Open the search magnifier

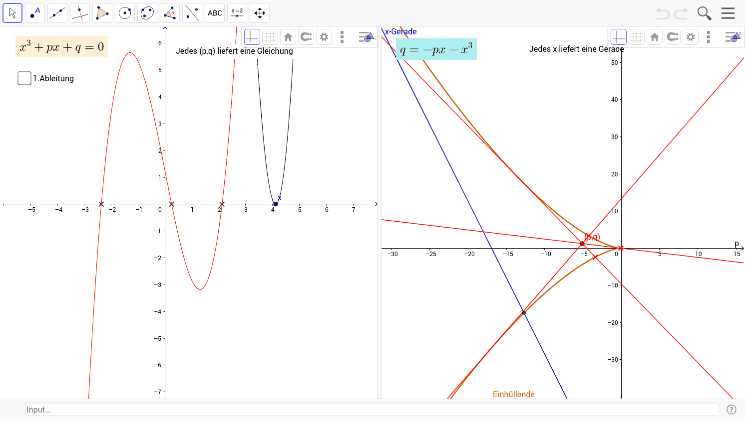click(x=704, y=13)
